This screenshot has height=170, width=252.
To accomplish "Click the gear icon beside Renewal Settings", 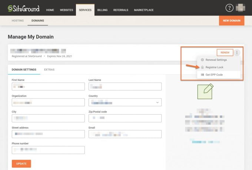I will point(202,60).
